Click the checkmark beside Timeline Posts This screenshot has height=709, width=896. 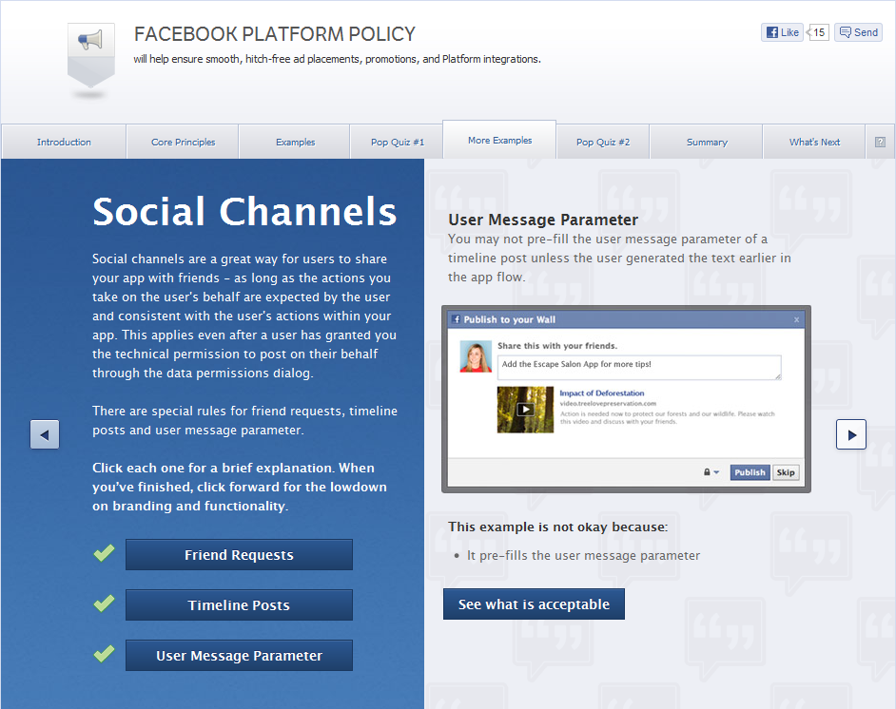pos(104,604)
